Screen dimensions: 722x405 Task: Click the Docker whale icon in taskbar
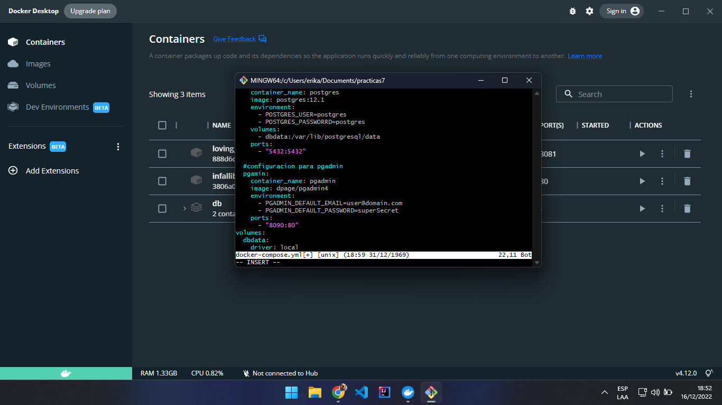pos(408,392)
